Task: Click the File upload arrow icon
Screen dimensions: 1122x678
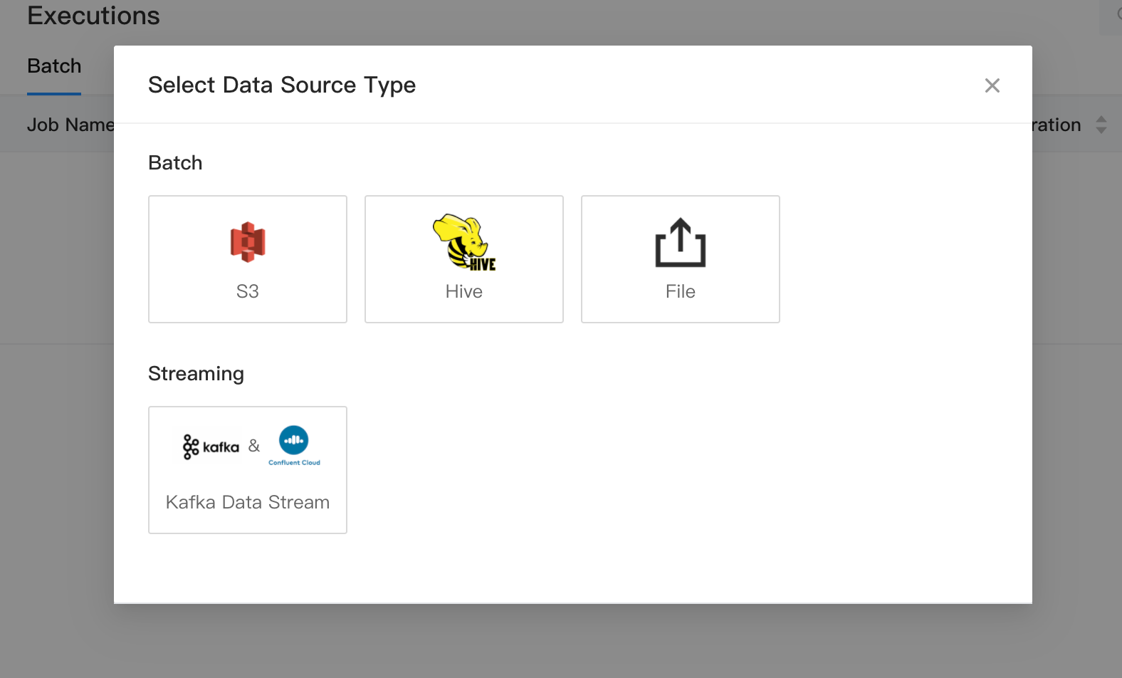Action: (681, 242)
